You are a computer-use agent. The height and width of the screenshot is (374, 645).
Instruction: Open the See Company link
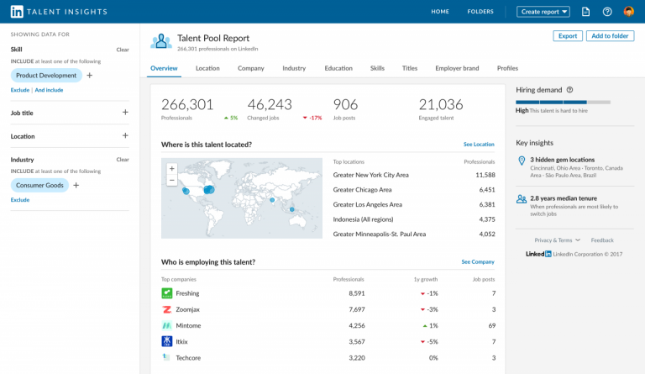pyautogui.click(x=478, y=262)
